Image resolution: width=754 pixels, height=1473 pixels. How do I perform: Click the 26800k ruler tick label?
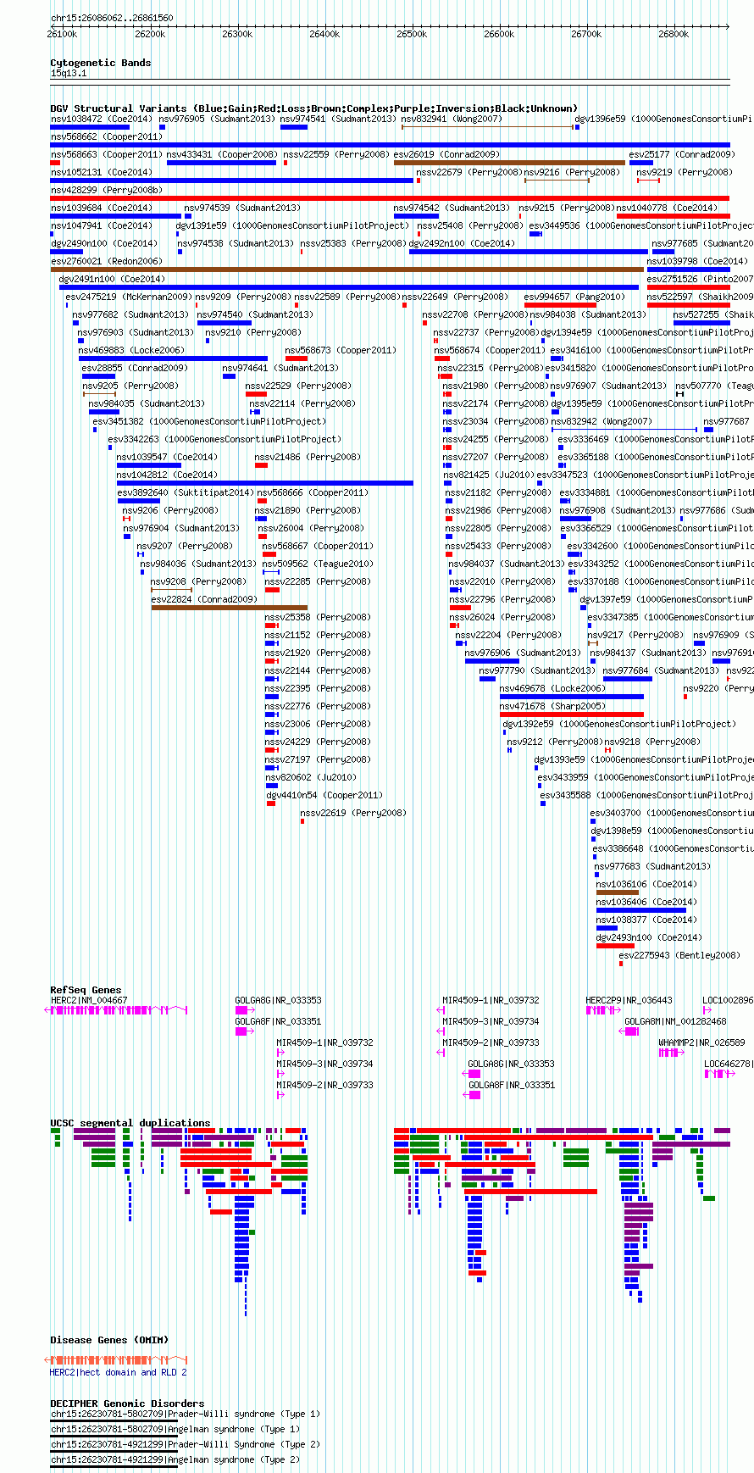[674, 34]
